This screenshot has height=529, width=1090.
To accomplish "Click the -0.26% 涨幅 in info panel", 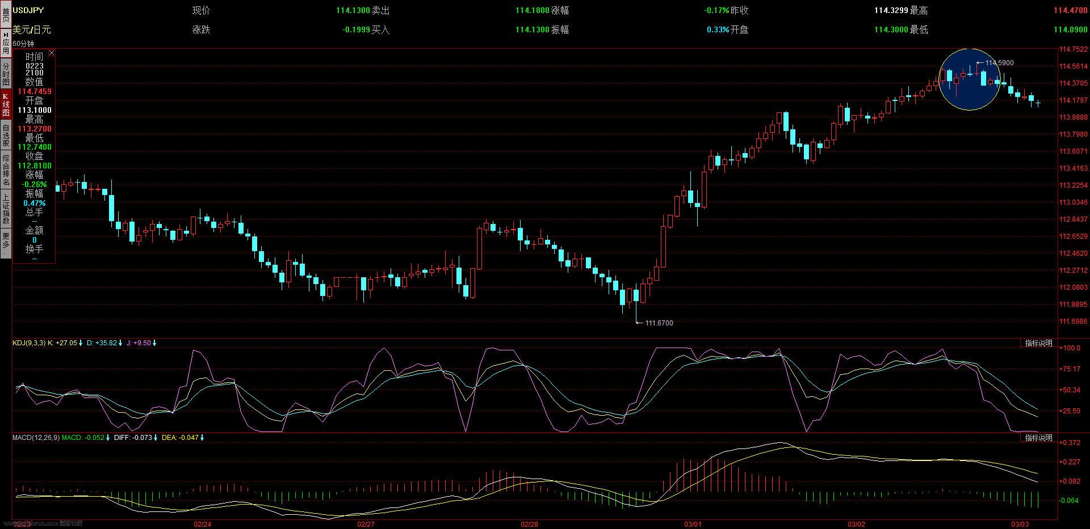I will [34, 184].
